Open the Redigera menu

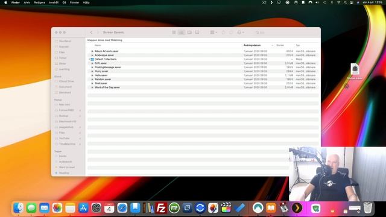point(39,2)
